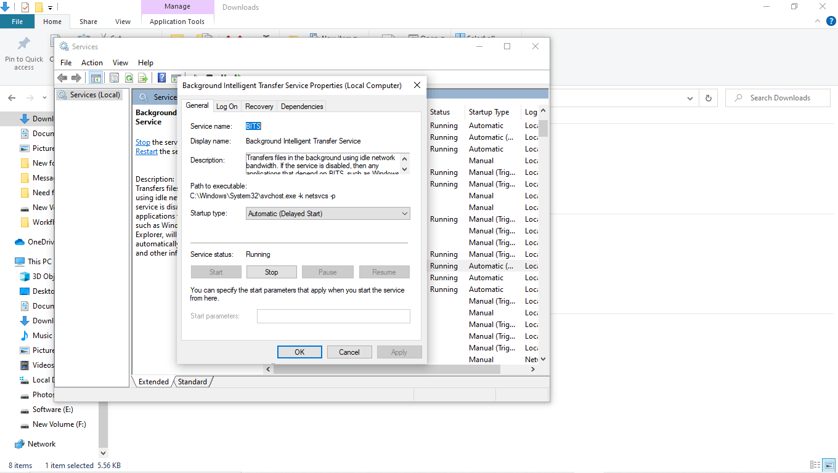Open the Help icon in Services toolbar
The height and width of the screenshot is (473, 838).
click(x=161, y=78)
